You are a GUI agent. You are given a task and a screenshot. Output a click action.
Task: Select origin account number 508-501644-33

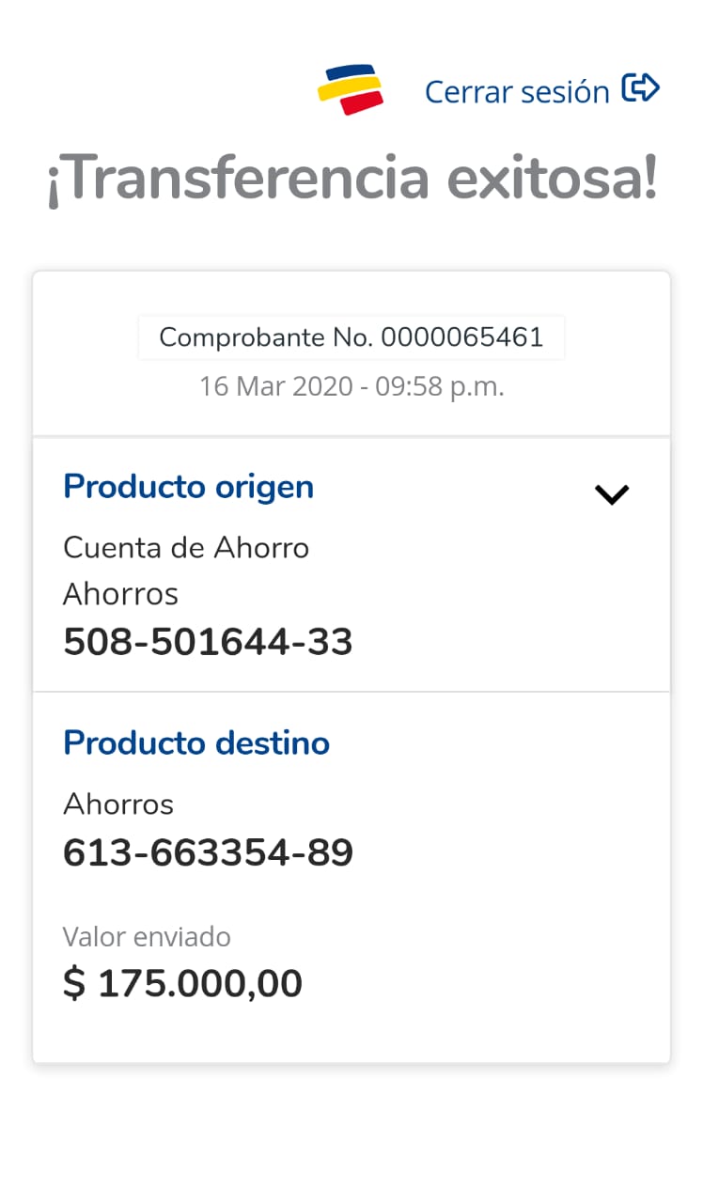pyautogui.click(x=208, y=642)
